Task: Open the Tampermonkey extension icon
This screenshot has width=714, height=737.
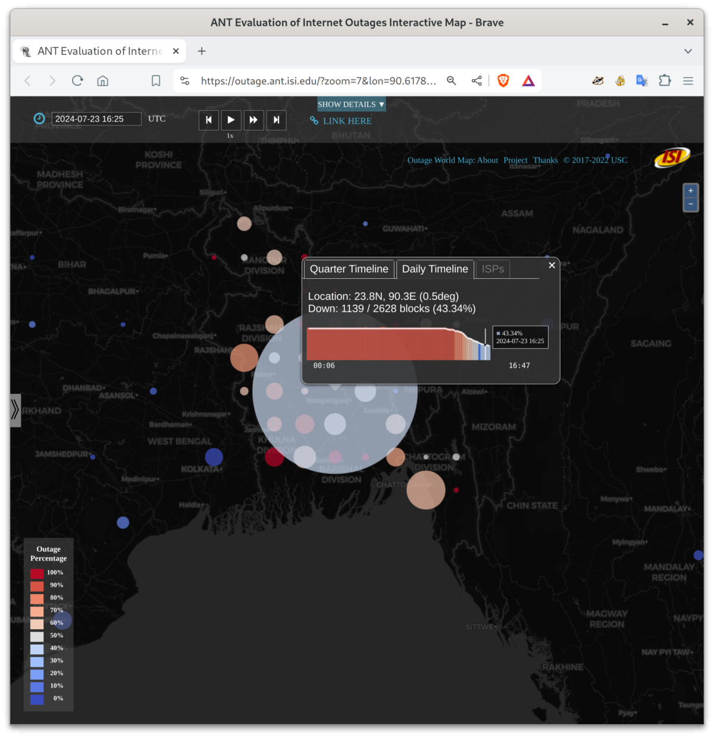Action: (620, 80)
